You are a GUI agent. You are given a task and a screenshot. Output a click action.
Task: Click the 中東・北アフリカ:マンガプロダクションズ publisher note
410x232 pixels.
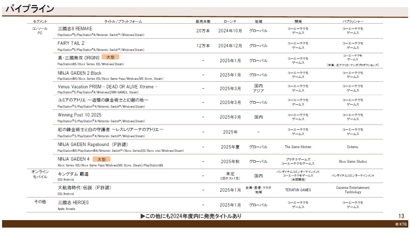click(x=353, y=65)
